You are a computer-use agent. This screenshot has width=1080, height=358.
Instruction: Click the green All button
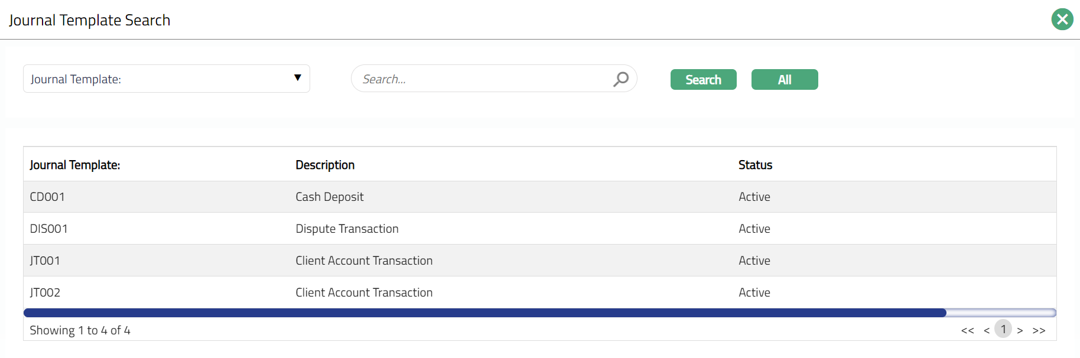[784, 80]
